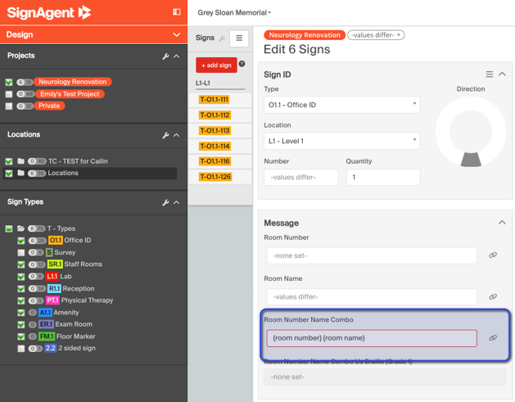Uncheck the Neurology Renovation project checkbox
Image resolution: width=515 pixels, height=402 pixels.
[x=9, y=82]
